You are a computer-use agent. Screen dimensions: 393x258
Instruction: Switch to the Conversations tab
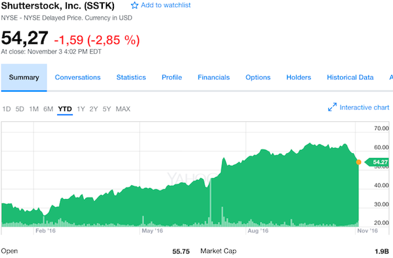78,77
